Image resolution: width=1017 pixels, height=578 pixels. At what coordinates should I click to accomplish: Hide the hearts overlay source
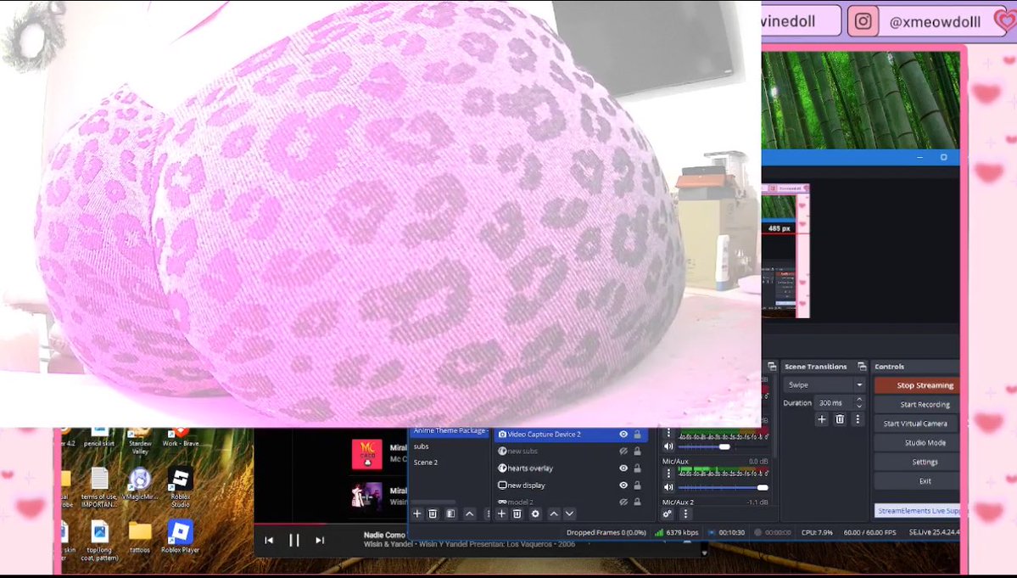tap(623, 468)
